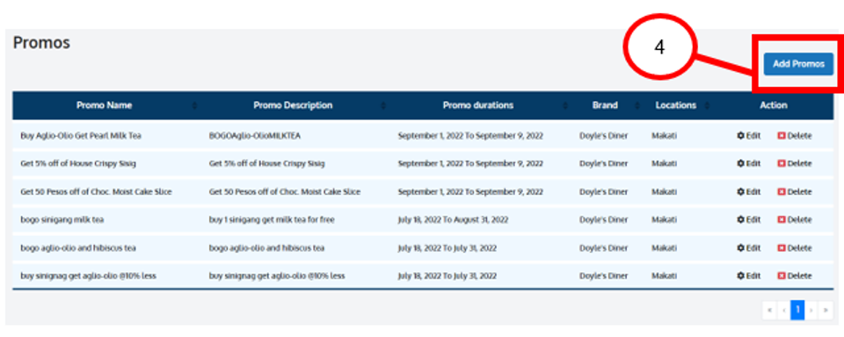Screen dimensions: 844x337
Task: Sort table by Promo Name column arrows
Action: (x=194, y=106)
